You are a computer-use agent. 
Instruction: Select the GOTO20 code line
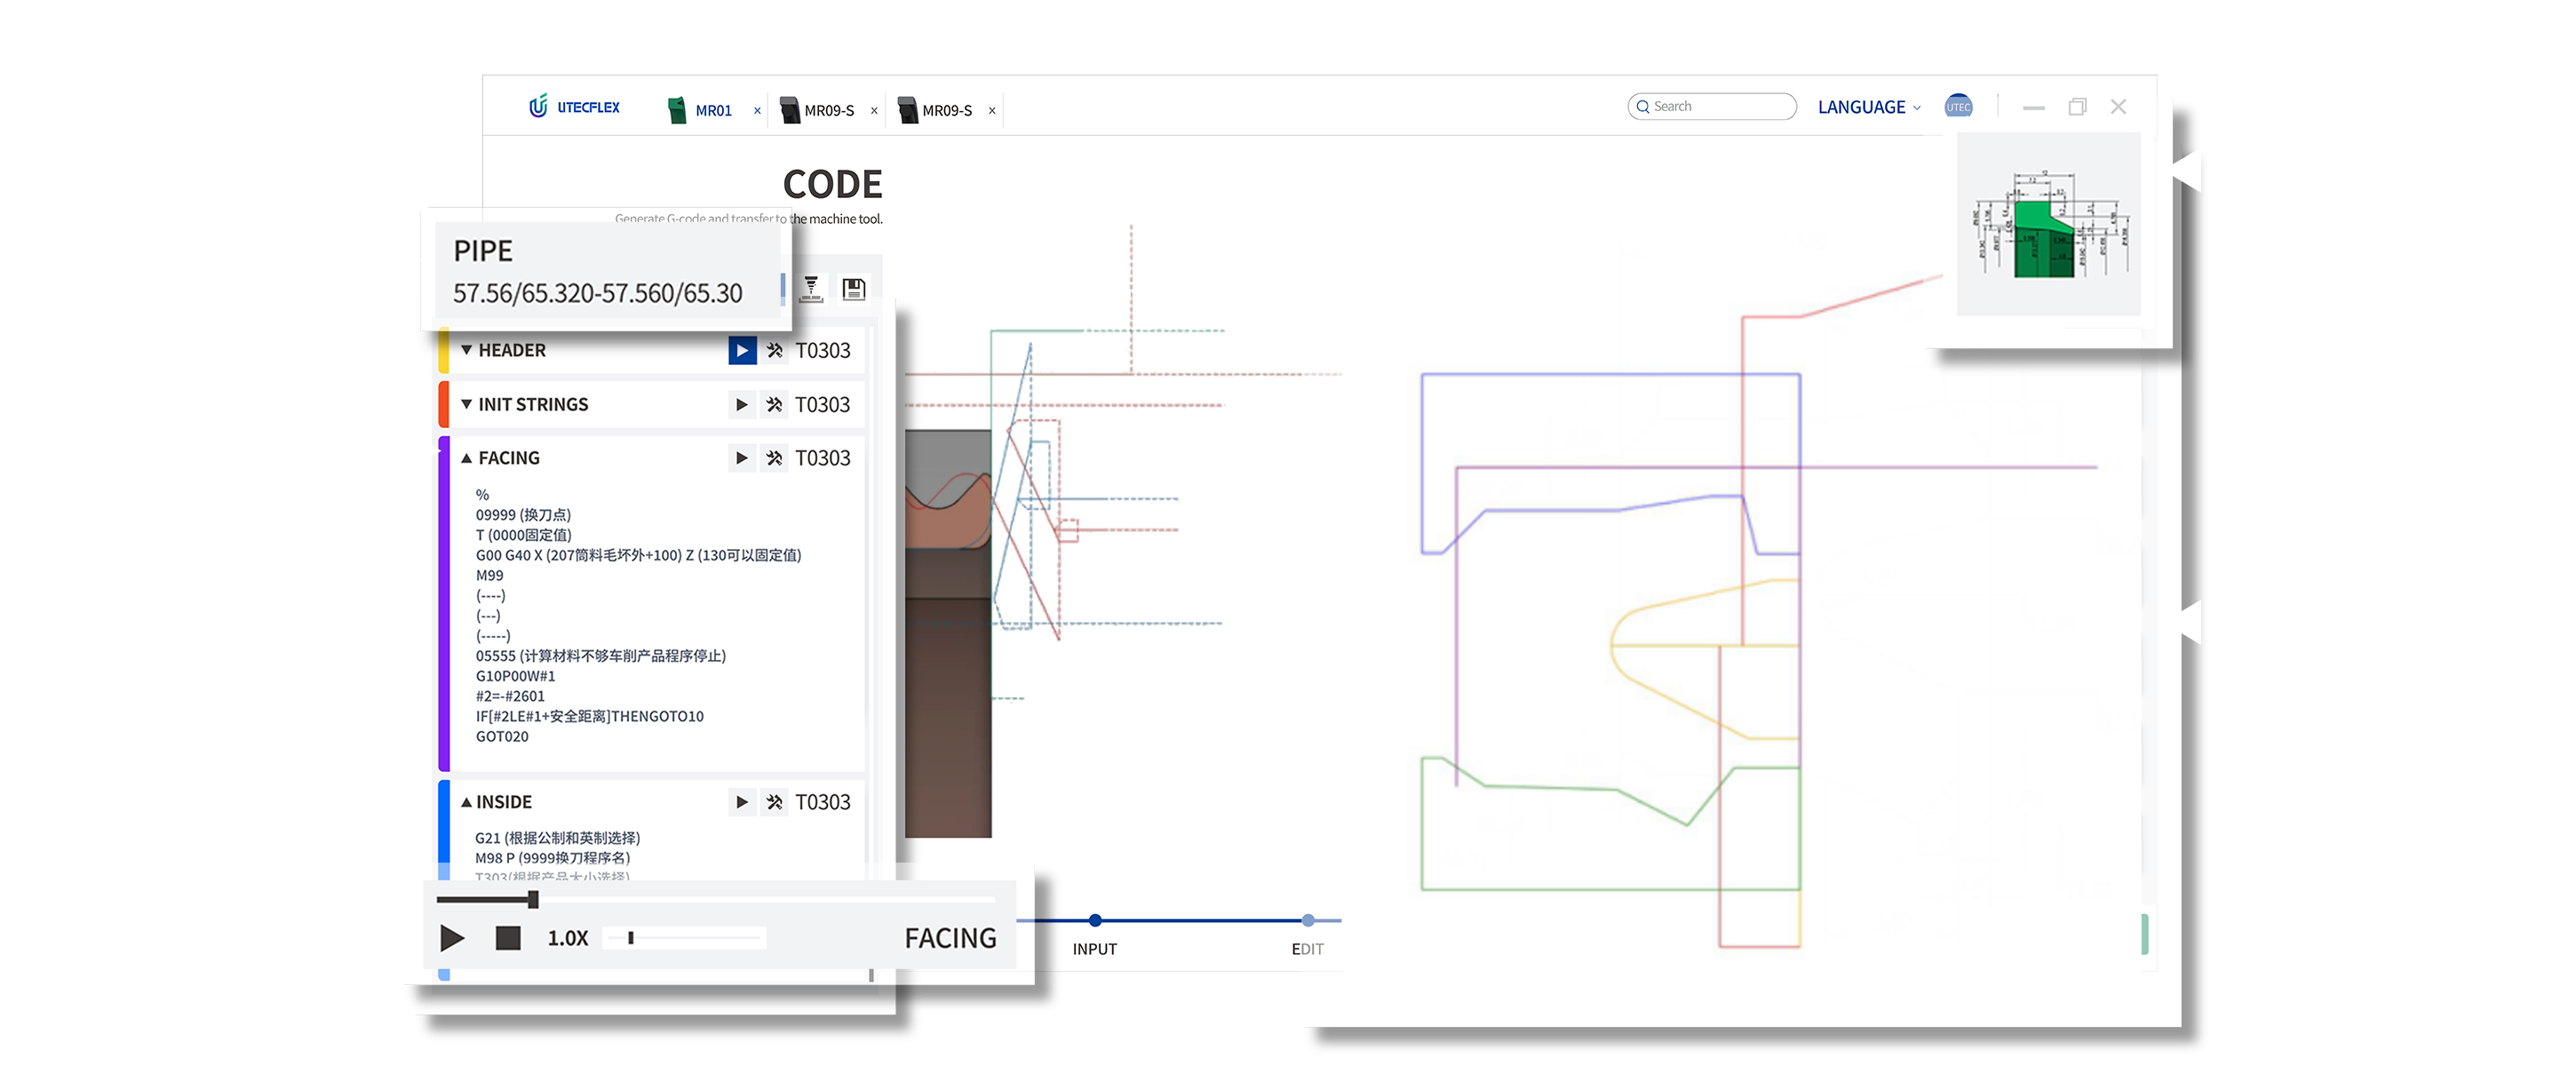pos(502,736)
